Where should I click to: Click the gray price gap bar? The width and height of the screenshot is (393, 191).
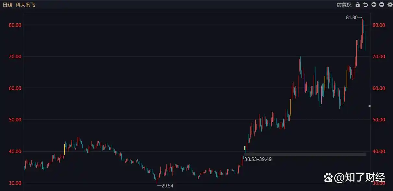coord(305,154)
